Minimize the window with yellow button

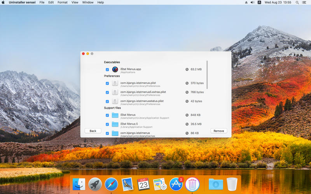(88, 54)
